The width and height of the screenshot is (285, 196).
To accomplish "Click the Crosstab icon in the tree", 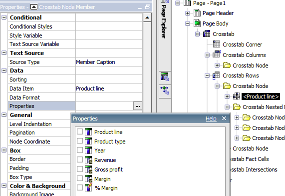I will click(x=207, y=34).
